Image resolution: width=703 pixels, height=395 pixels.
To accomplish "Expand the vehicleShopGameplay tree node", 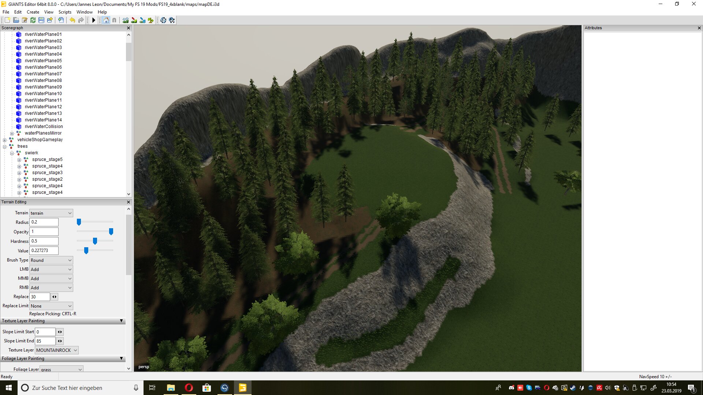I will 4,140.
